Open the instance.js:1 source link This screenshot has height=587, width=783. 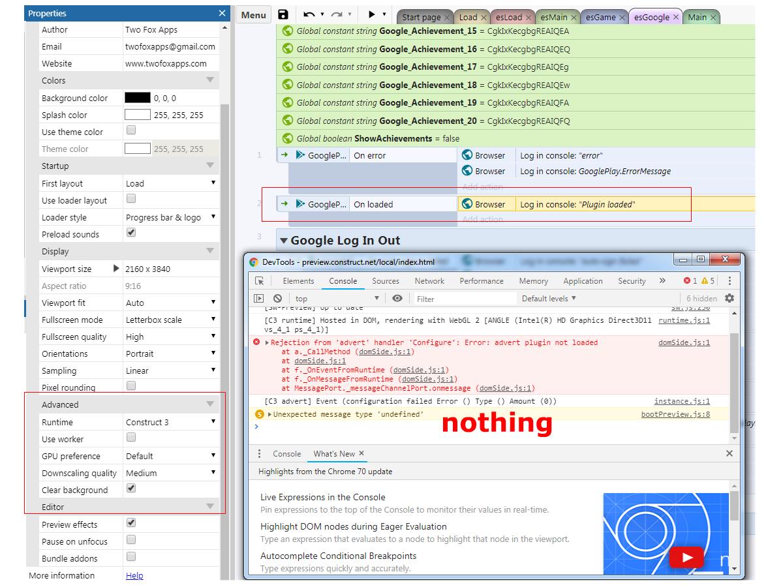[682, 401]
